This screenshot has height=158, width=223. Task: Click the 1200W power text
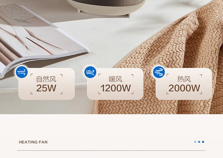coord(115,88)
